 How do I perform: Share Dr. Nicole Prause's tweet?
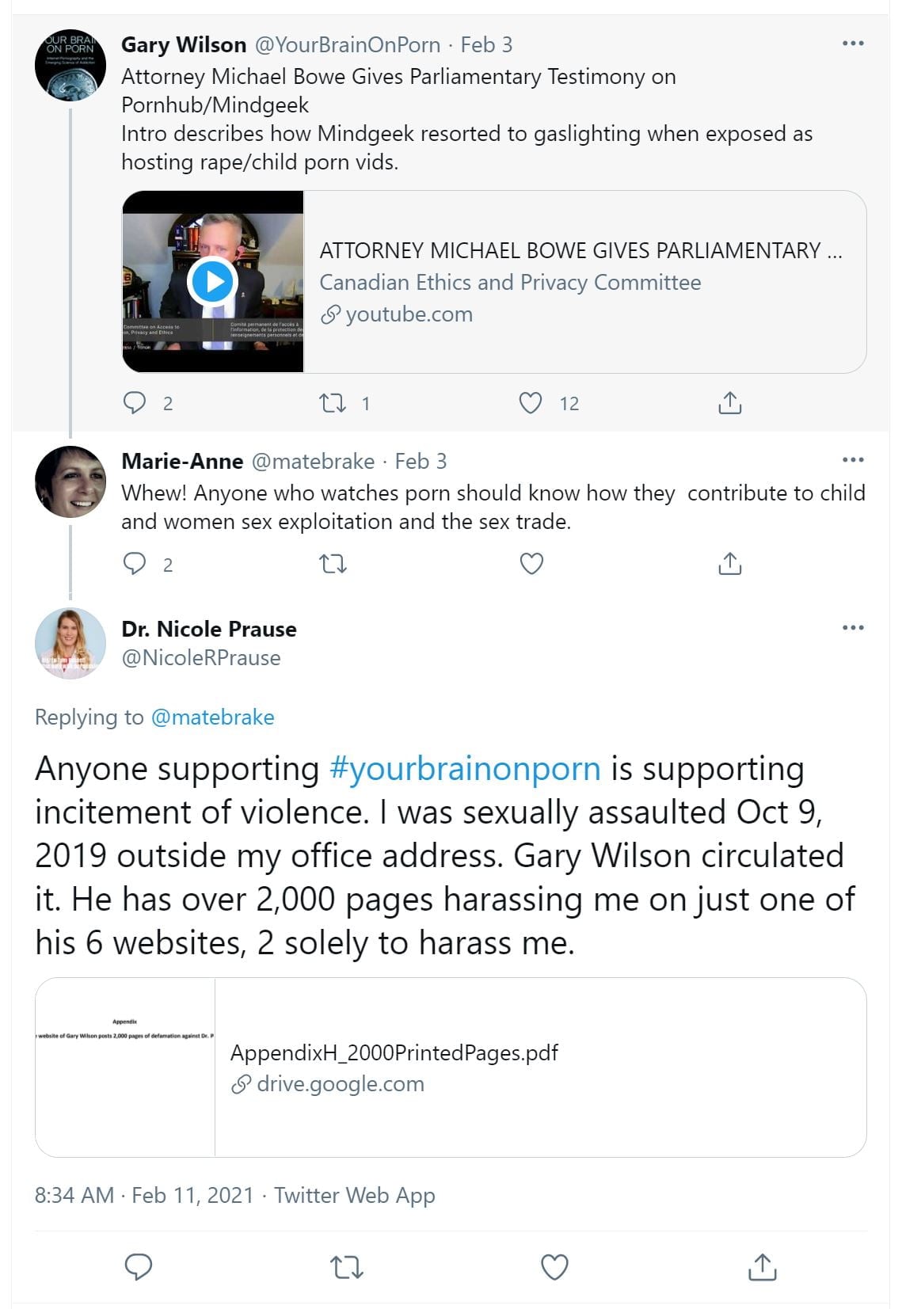tap(762, 1267)
